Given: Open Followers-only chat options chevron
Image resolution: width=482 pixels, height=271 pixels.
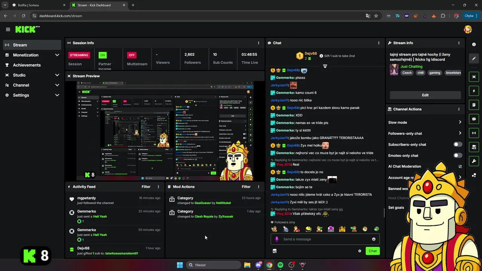Looking at the screenshot, I should (460, 133).
